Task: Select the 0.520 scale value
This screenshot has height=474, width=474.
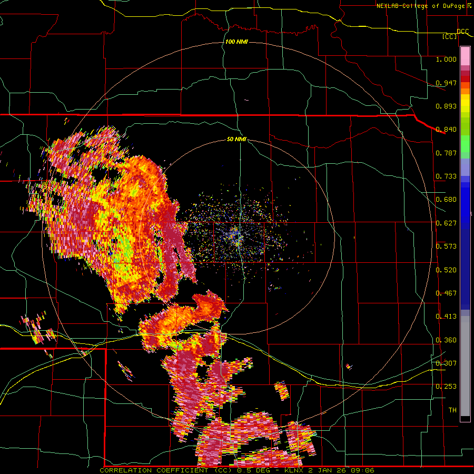Action: [446, 270]
